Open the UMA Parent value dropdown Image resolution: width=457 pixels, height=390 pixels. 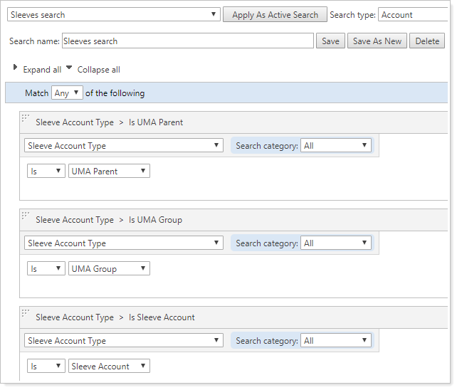[109, 172]
